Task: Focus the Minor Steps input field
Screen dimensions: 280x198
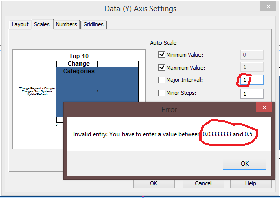Action: [x=252, y=94]
